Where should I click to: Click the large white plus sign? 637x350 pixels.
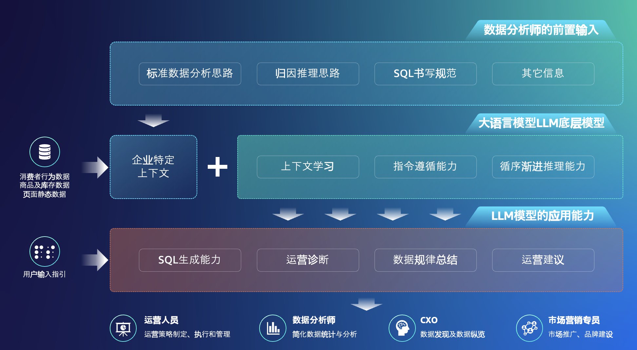218,167
